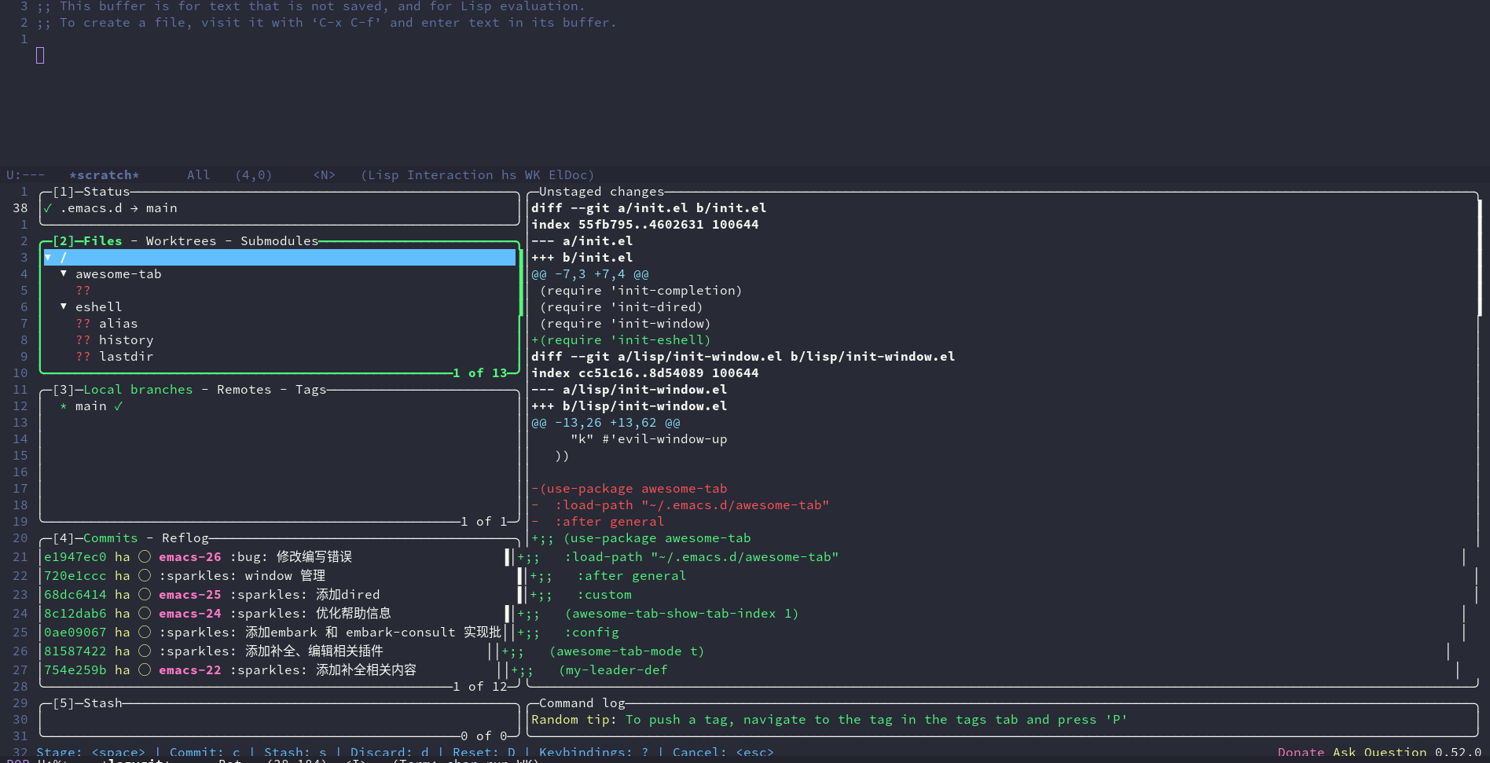Select the emacs-24 tag label
Image resolution: width=1490 pixels, height=763 pixels.
point(189,613)
